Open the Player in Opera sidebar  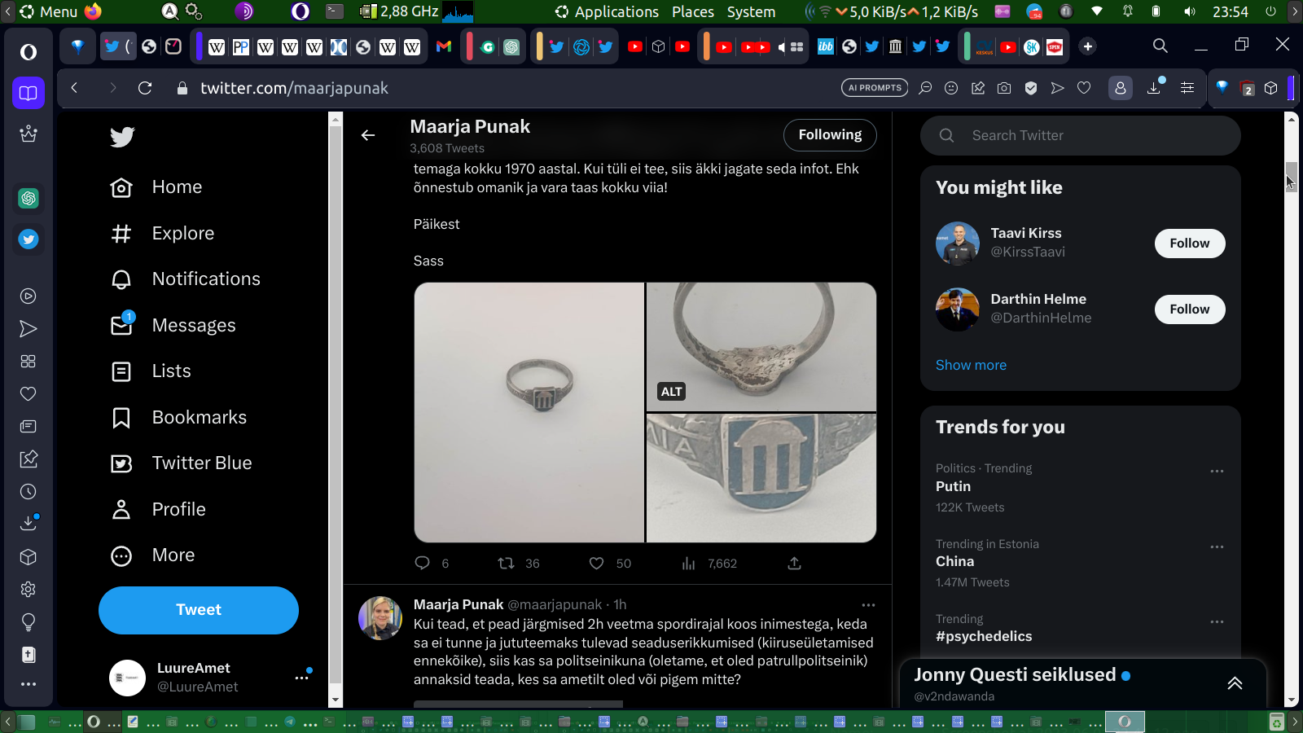(29, 296)
